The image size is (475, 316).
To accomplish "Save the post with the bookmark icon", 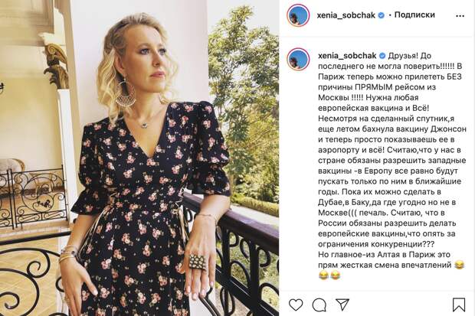I will (459, 305).
